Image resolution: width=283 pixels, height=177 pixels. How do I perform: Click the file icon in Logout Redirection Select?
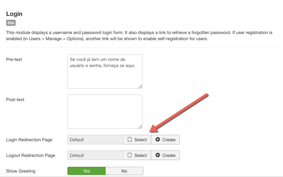(129, 155)
